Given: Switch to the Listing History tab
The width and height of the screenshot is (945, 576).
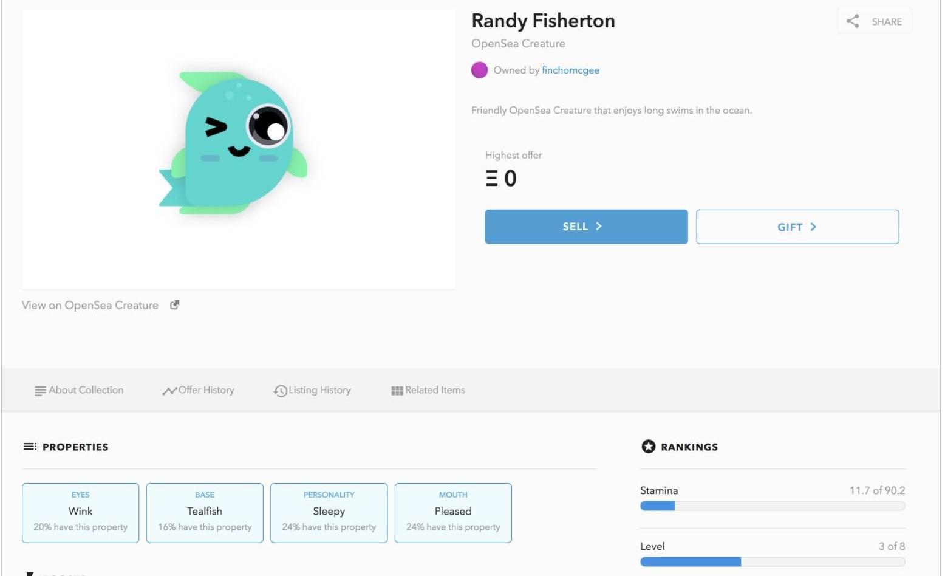Looking at the screenshot, I should (x=319, y=390).
